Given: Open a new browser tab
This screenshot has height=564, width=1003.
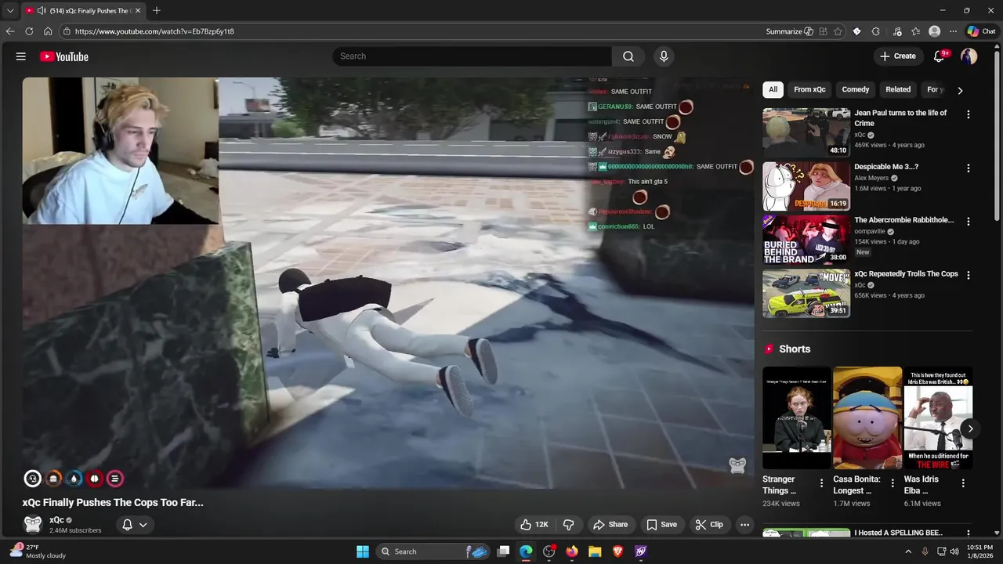Looking at the screenshot, I should (x=157, y=10).
